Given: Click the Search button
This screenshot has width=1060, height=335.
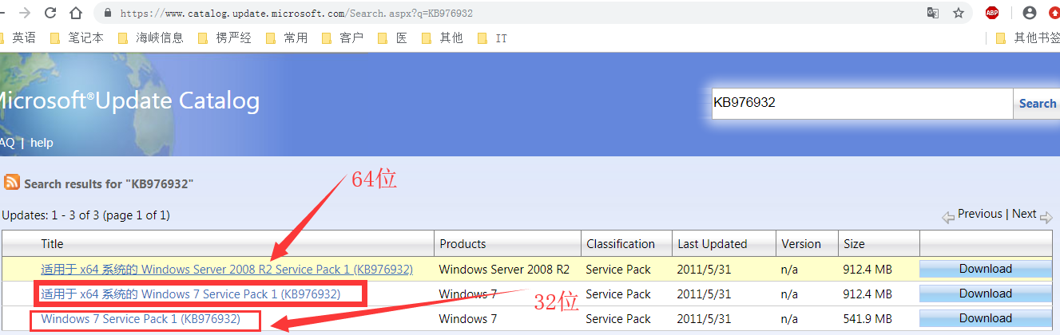Looking at the screenshot, I should 1037,104.
